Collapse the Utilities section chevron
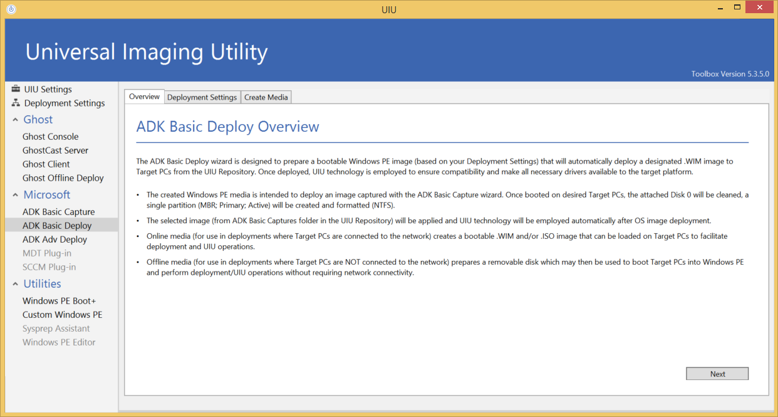The width and height of the screenshot is (778, 417). click(x=15, y=284)
